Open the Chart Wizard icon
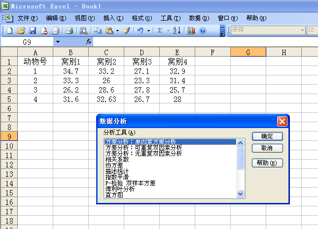318x229 pixels. pyautogui.click(x=191, y=31)
